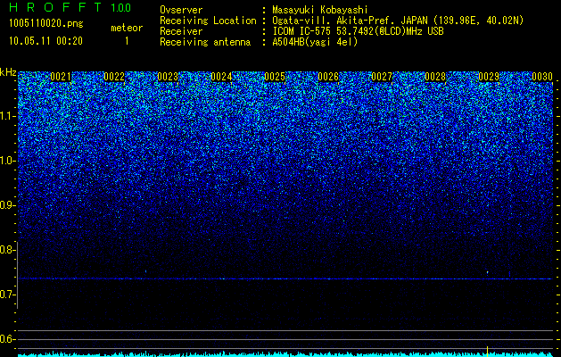This screenshot has width=561, height=357.
Task: Click the meteor count value 1
Action: pos(127,41)
